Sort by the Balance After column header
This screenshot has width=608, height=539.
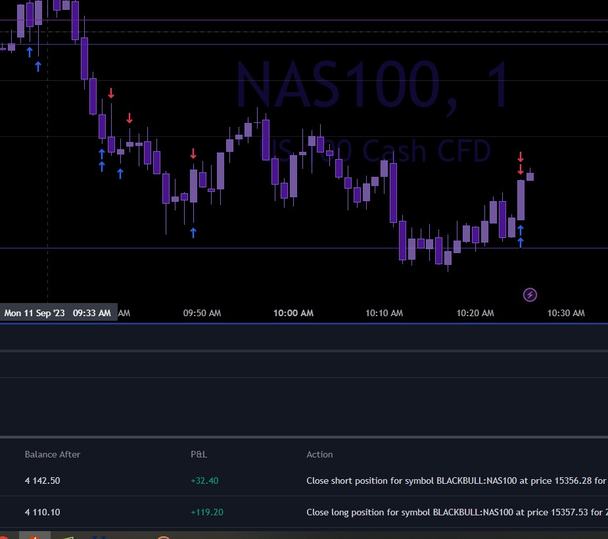click(53, 454)
